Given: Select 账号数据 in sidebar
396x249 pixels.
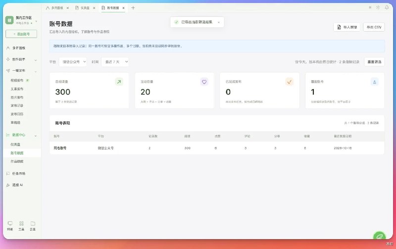Looking at the screenshot, I should tap(17, 153).
